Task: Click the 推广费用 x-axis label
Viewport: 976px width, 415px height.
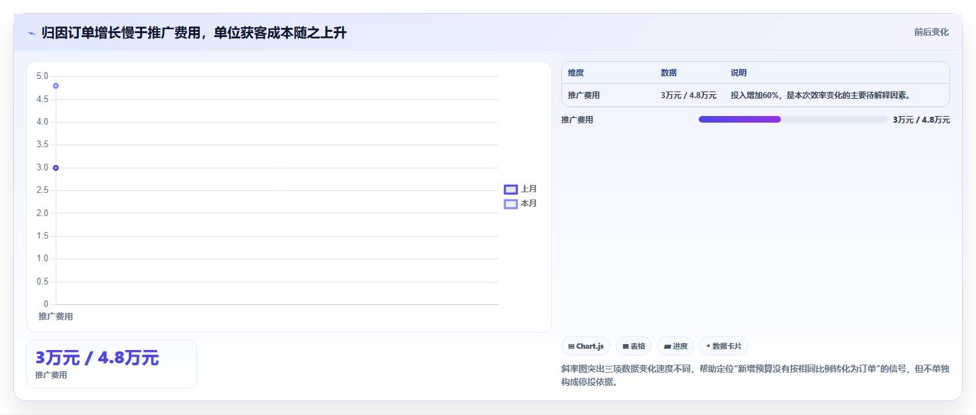Action: coord(56,317)
